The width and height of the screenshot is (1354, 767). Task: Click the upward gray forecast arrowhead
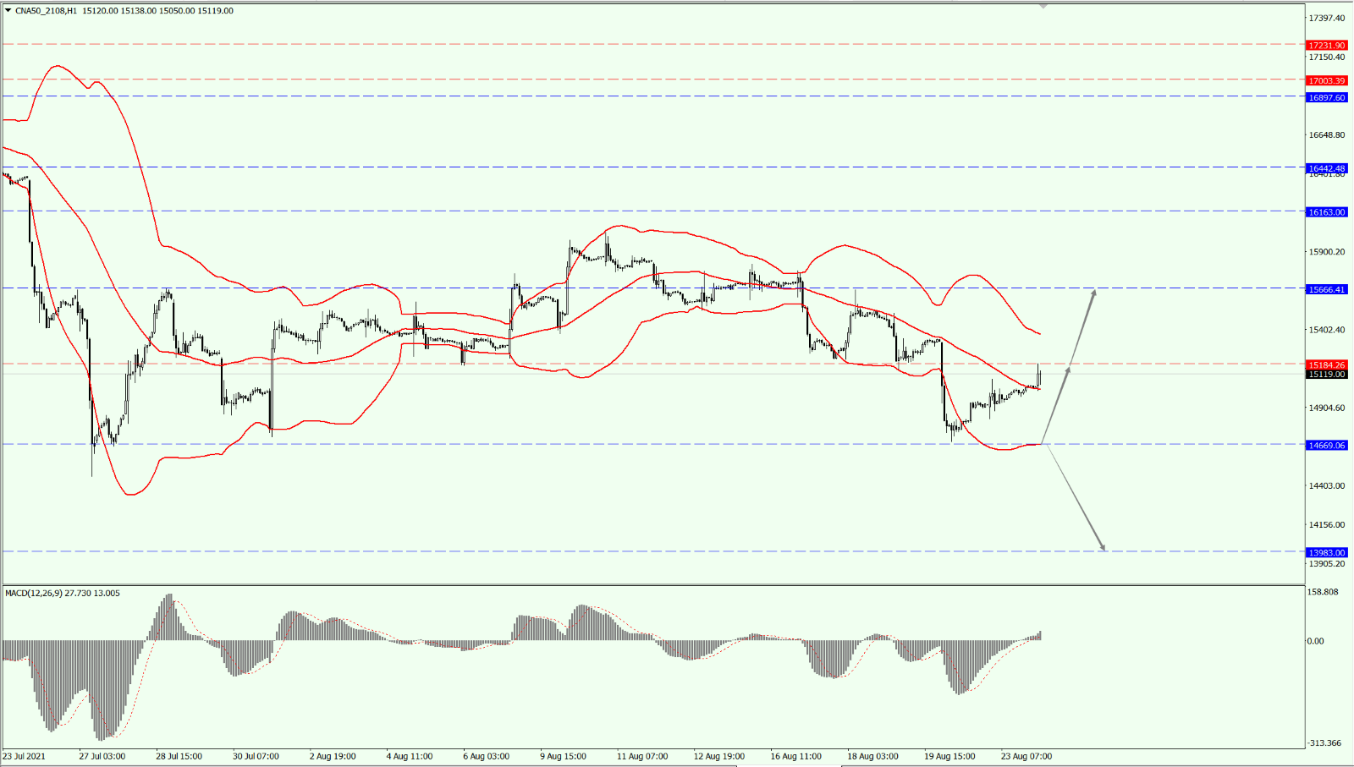tap(1093, 293)
